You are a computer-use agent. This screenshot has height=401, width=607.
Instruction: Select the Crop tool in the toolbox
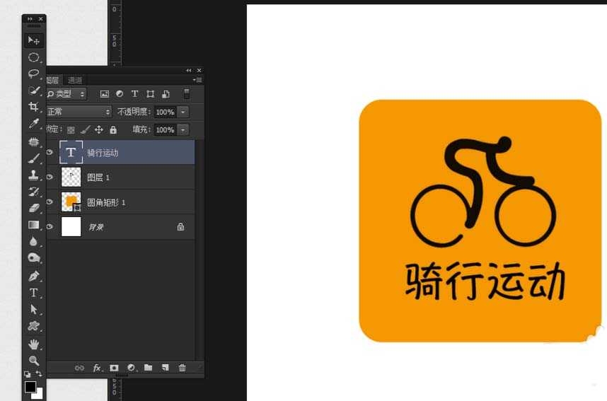click(33, 107)
